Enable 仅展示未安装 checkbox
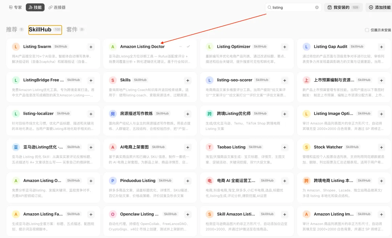 [367, 30]
